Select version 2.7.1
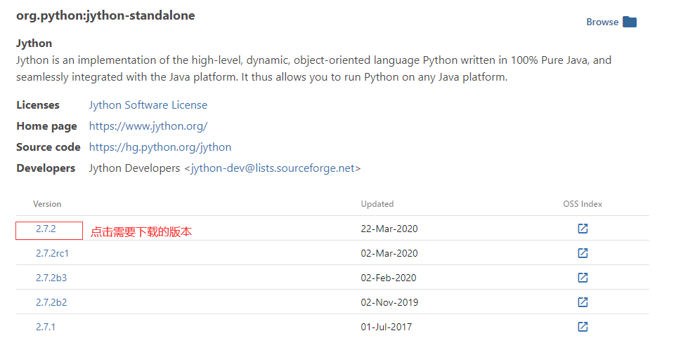 [46, 327]
